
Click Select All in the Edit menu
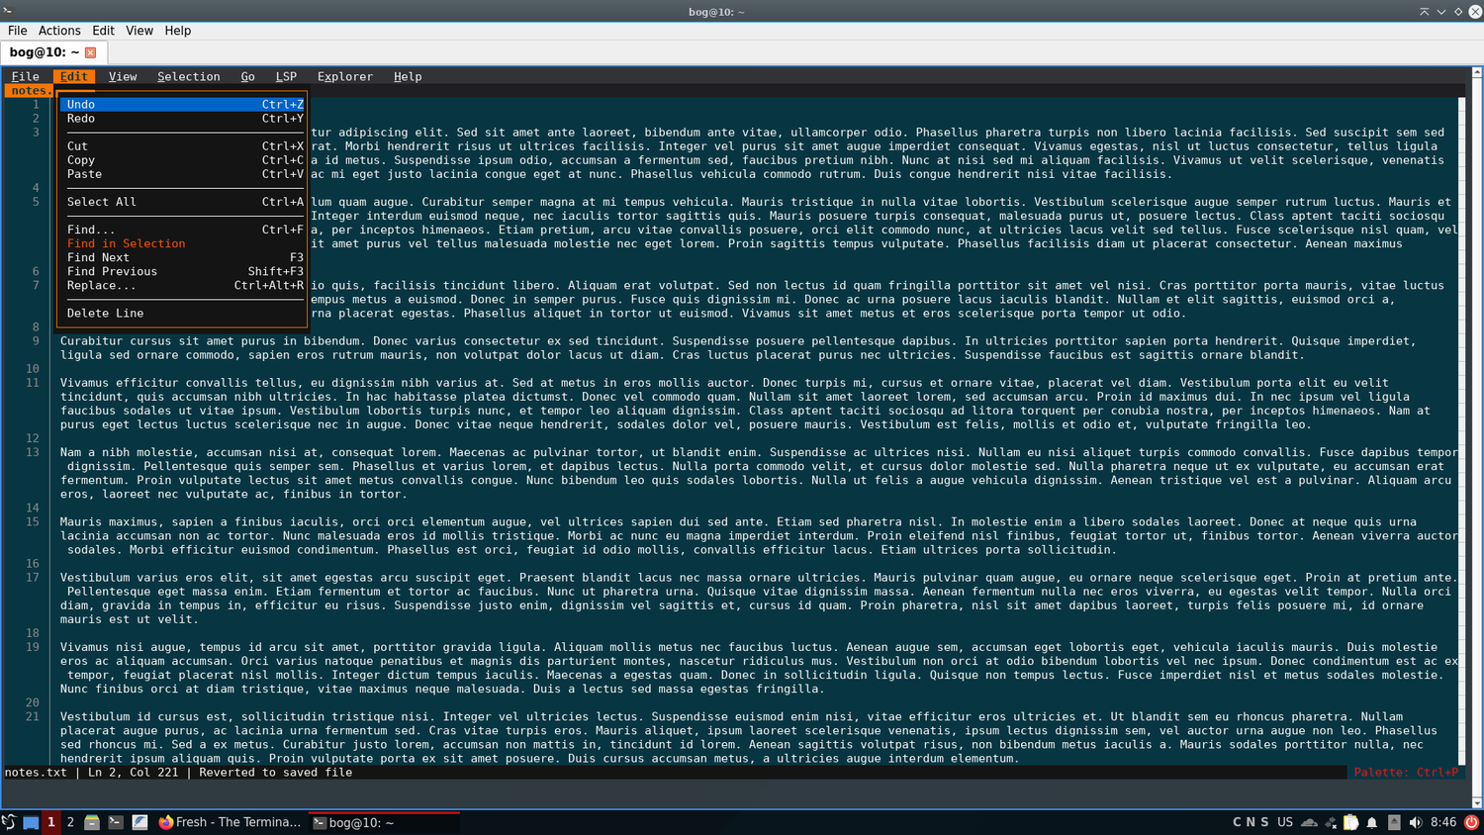tap(183, 201)
